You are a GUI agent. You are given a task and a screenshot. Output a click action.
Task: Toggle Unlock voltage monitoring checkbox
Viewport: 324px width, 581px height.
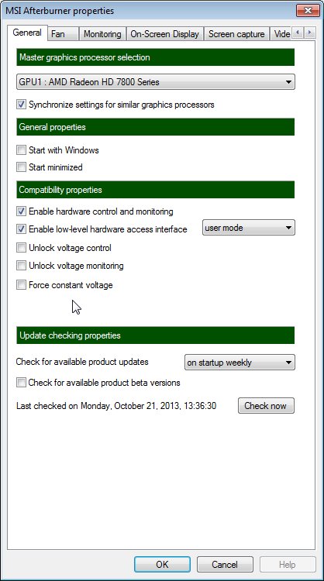[21, 265]
